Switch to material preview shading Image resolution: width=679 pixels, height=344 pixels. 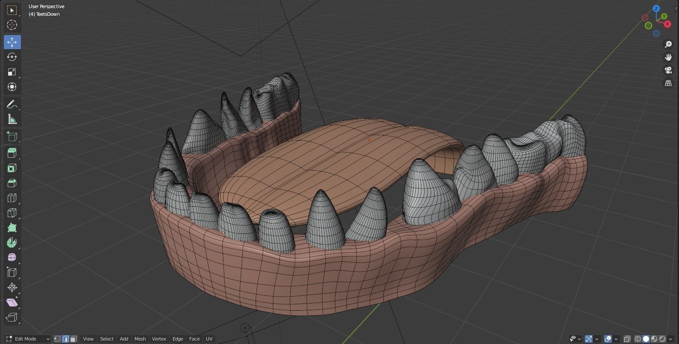click(654, 339)
